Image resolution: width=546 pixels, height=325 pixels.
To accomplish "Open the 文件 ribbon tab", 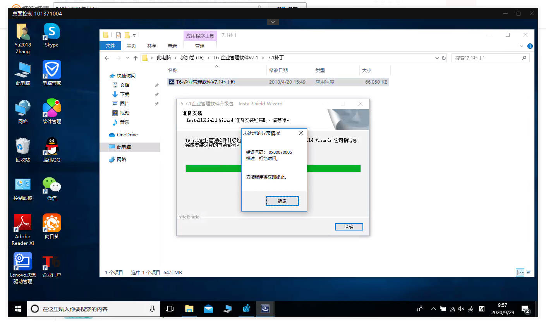I will point(110,46).
